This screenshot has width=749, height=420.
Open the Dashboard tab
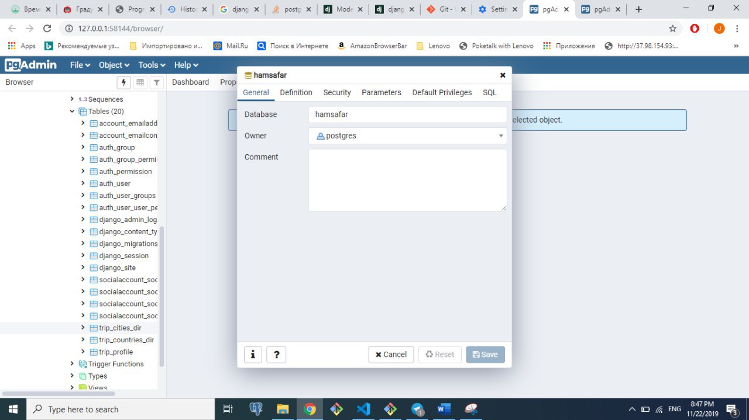coord(190,82)
